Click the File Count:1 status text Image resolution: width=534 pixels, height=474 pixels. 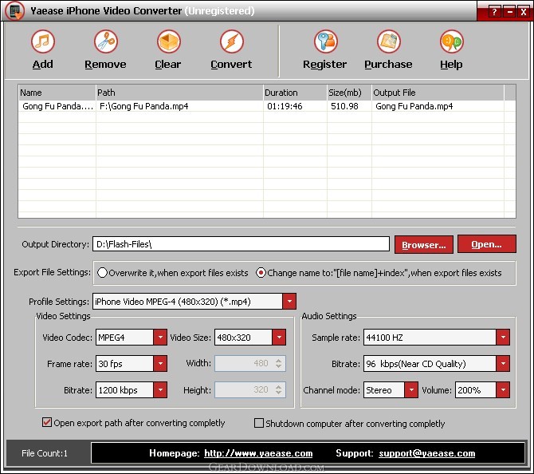coord(45,453)
